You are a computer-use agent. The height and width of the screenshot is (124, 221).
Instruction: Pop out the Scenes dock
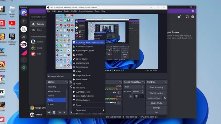point(66,82)
